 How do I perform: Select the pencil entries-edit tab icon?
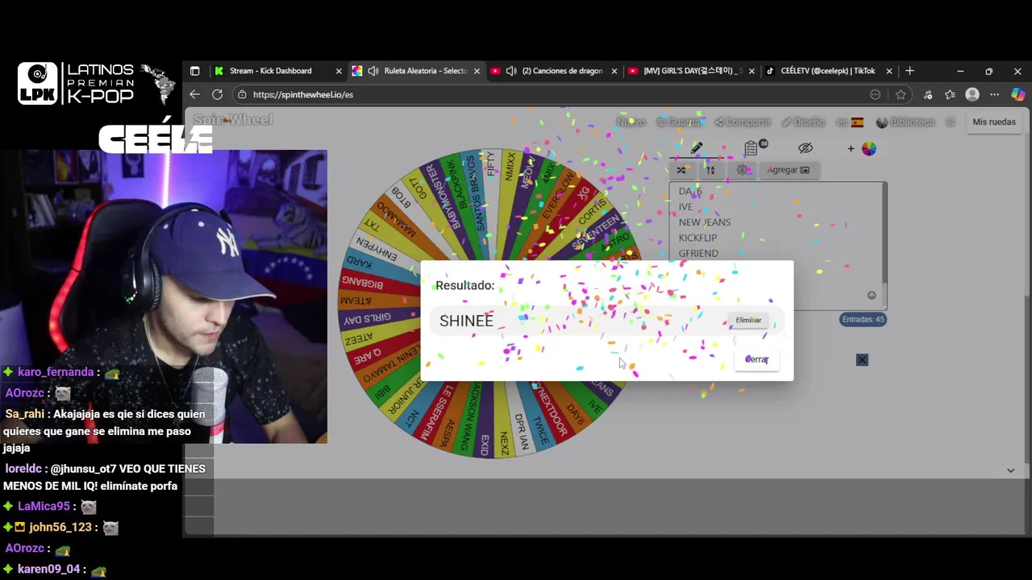[697, 148]
